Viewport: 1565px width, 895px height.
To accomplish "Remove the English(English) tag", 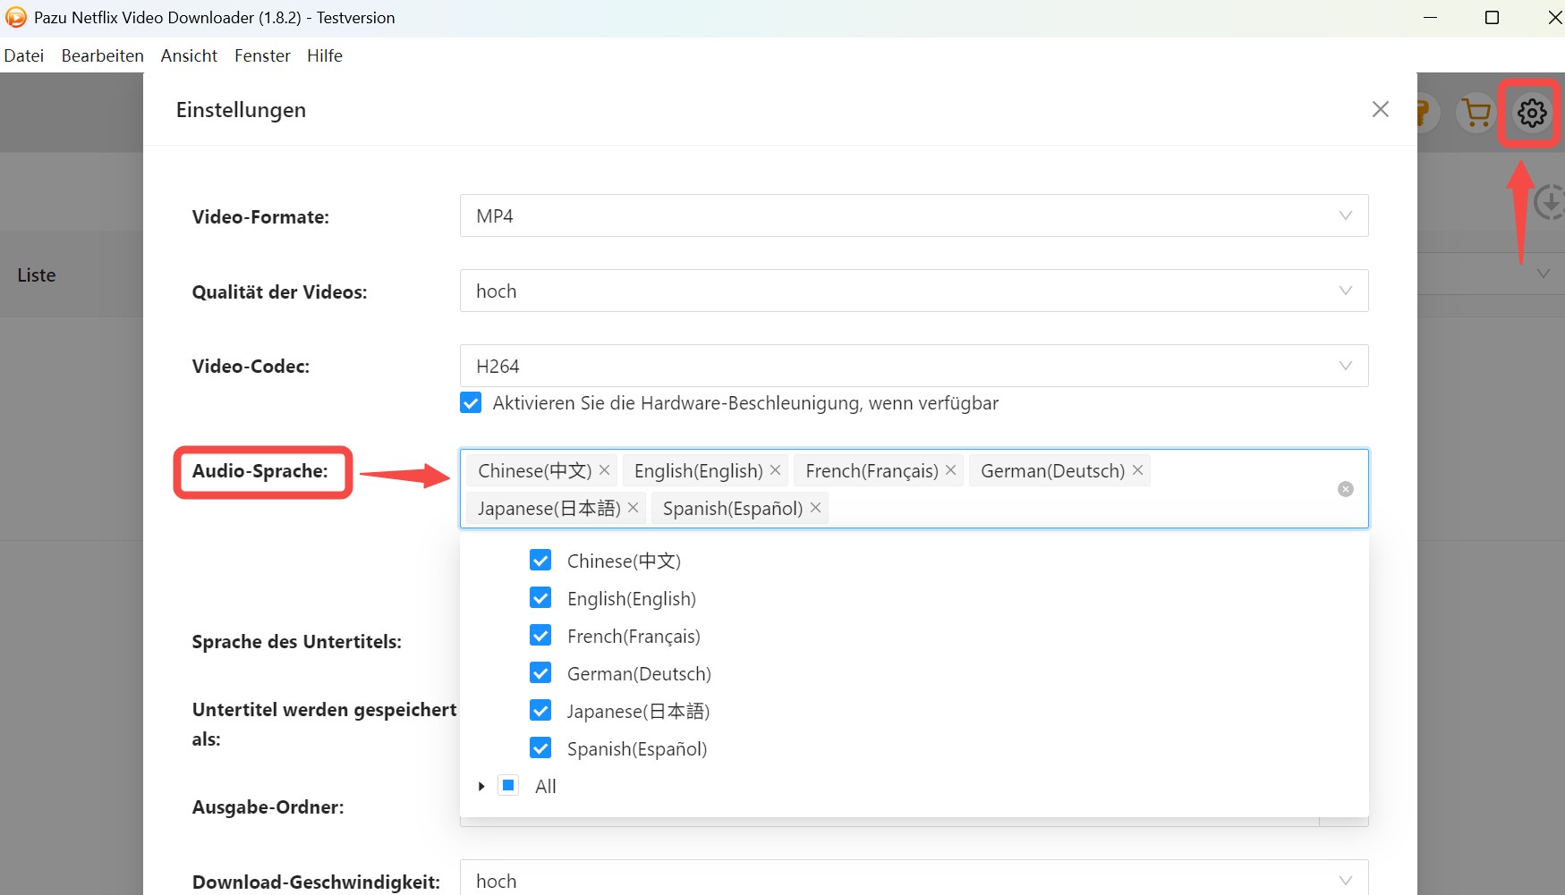I will coord(776,470).
